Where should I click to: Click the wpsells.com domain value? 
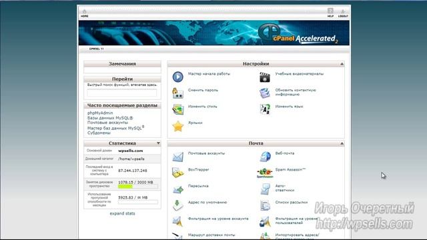coord(131,151)
